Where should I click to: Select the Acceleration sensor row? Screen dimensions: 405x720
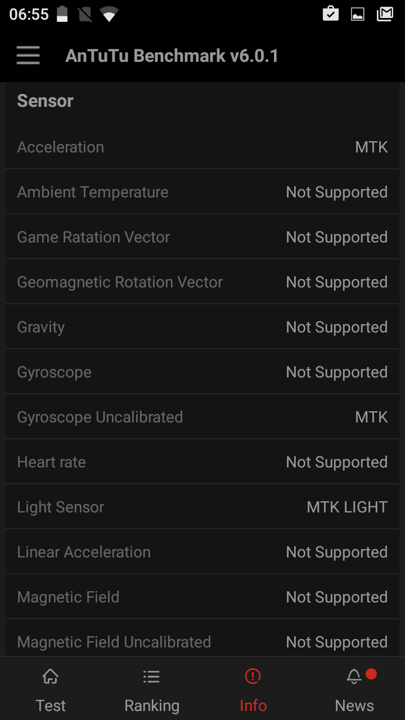pyautogui.click(x=202, y=147)
